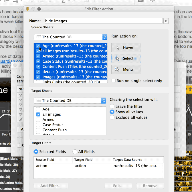The height and width of the screenshot is (192, 192).
Task: Select the All Fields radio button
Action: pyautogui.click(x=75, y=152)
